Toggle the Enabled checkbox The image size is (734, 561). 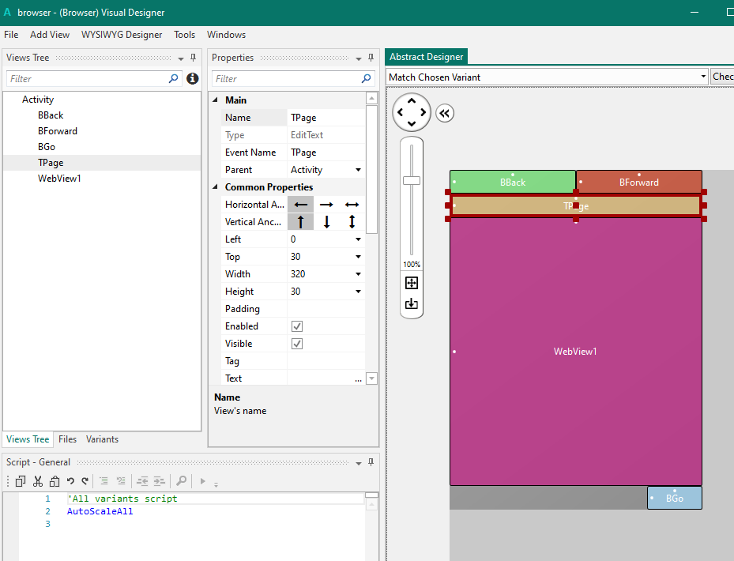(x=297, y=326)
